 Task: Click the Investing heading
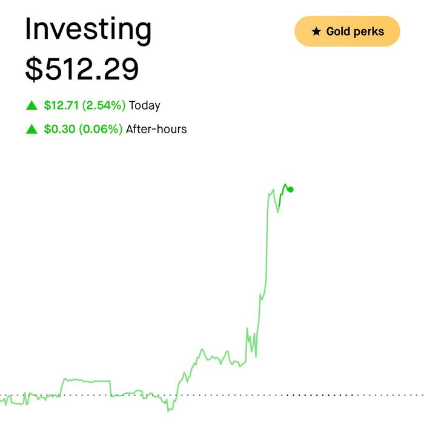tap(88, 30)
